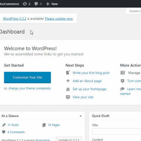This screenshot has height=141, width=141.
Task: Click the speech bubble icon next to 4 Comments
Action: (x=4, y=132)
